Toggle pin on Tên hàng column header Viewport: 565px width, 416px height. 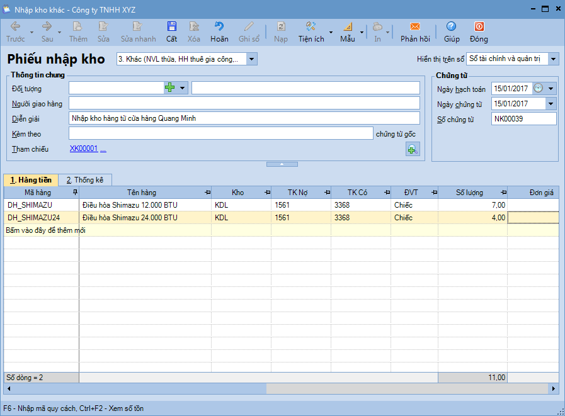(x=208, y=193)
